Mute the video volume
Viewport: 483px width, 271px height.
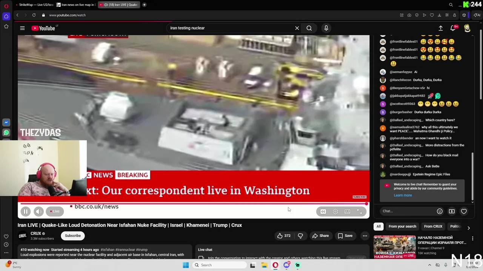[38, 212]
